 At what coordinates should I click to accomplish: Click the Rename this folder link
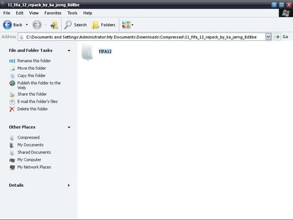click(34, 61)
